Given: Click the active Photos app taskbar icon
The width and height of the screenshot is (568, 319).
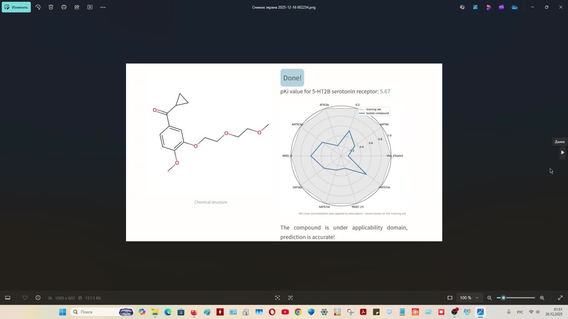Looking at the screenshot, I should 480,312.
